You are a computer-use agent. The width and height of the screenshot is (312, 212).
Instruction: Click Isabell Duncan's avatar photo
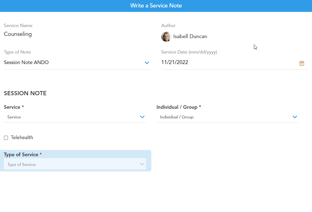click(x=166, y=36)
